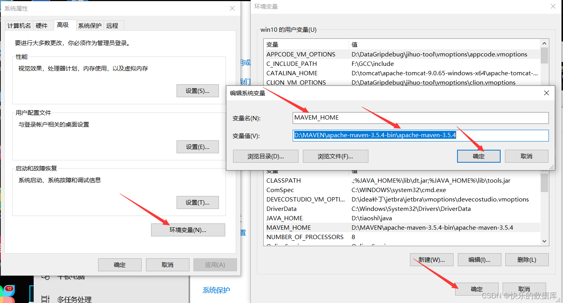Viewport: 563px width, 303px height.
Task: Click 值 column header in user variables
Action: coord(445,44)
